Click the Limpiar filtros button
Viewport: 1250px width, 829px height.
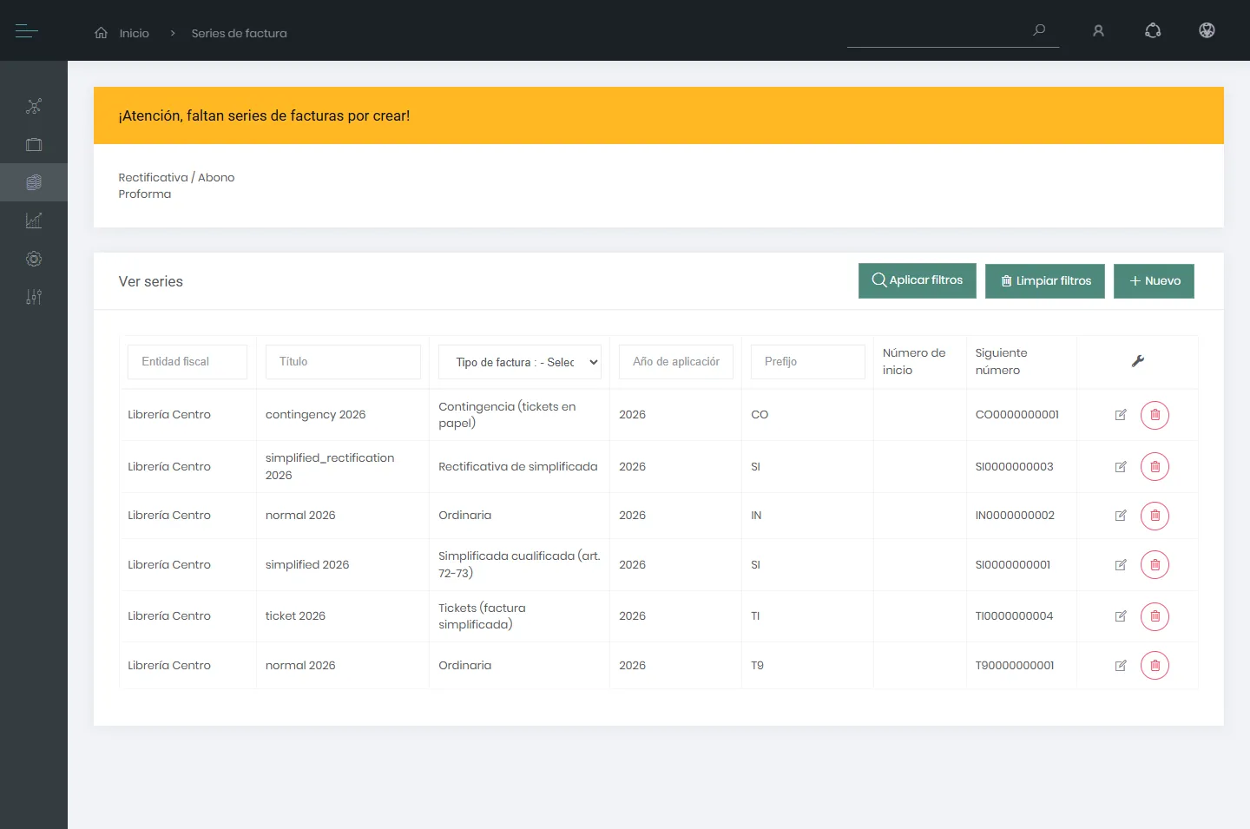tap(1045, 281)
